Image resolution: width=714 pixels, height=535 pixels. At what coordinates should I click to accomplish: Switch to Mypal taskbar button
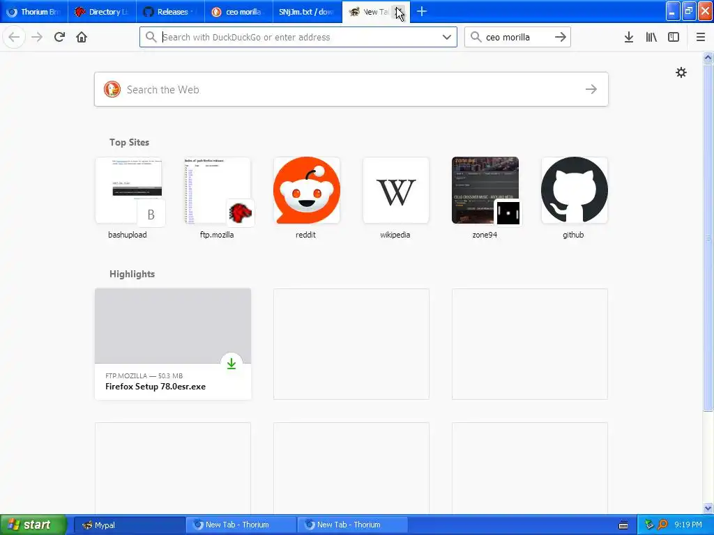(129, 525)
